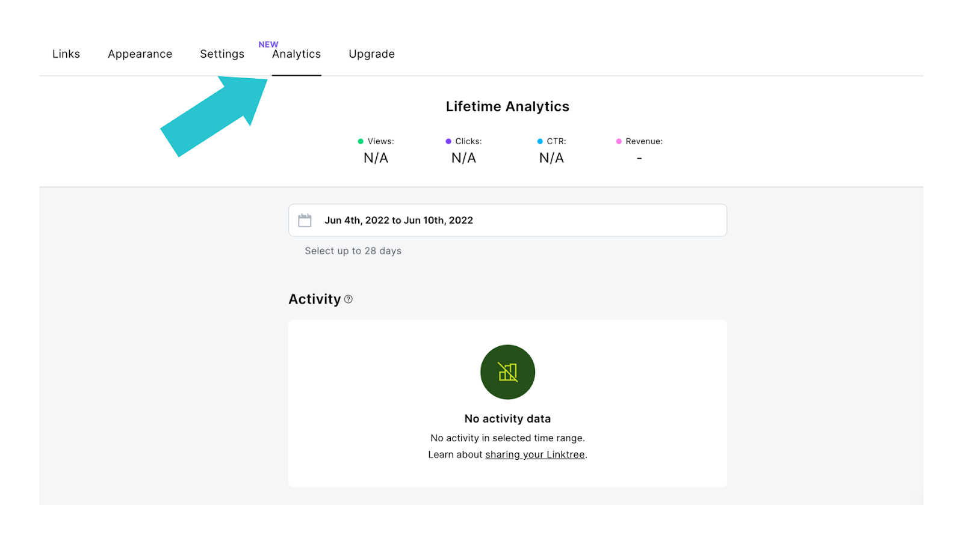Open the Links tab

pos(66,54)
